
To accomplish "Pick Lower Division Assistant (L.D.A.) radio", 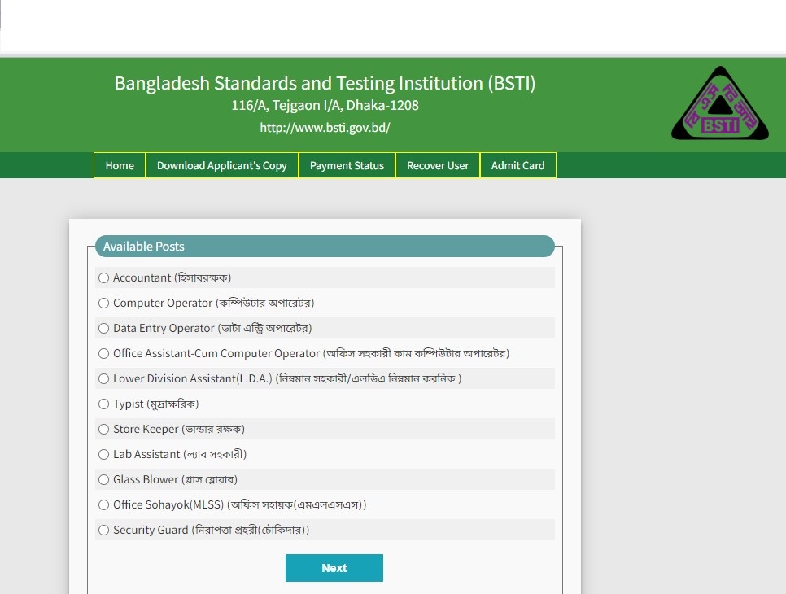I will (x=104, y=378).
